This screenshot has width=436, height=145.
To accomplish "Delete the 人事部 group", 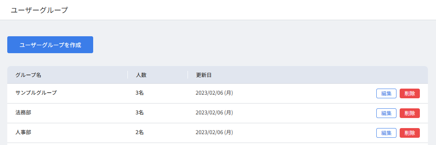I will [x=410, y=133].
